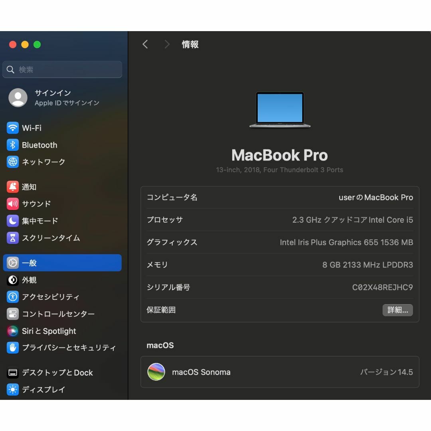Open プライバシーとセキュリティ hand icon
This screenshot has width=431, height=431.
tap(13, 348)
